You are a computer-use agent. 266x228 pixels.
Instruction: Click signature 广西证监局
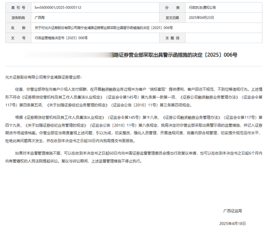[233, 211]
